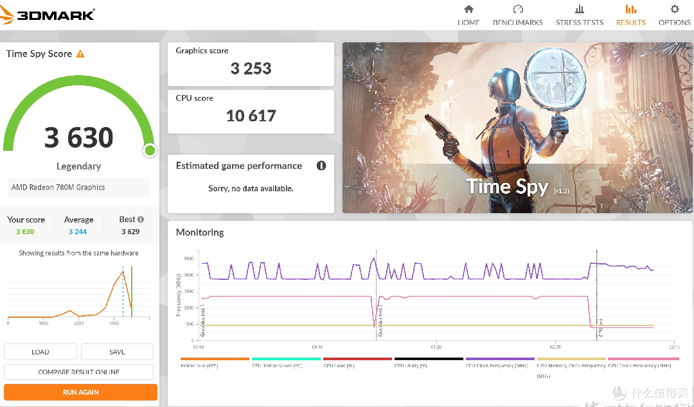Click the Sorry, no data available text
Viewport: 694px width, 407px height.
(x=251, y=189)
